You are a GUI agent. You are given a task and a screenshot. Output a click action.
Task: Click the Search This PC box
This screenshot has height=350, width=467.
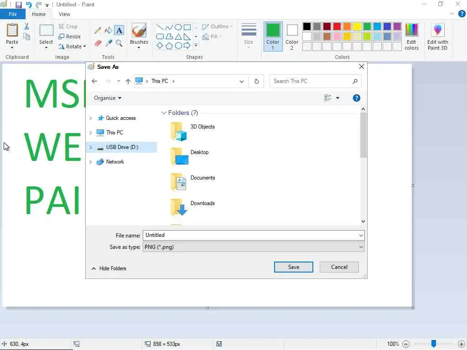[315, 81]
